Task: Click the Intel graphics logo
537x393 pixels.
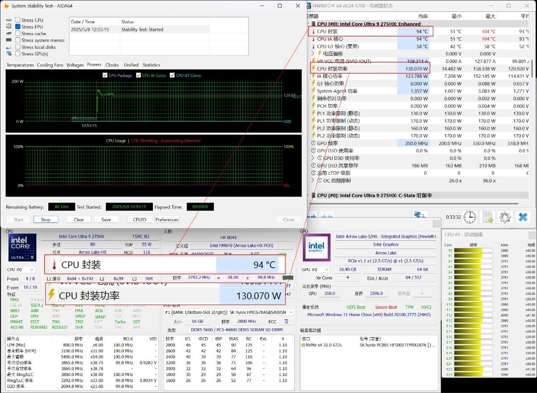Action: (316, 248)
